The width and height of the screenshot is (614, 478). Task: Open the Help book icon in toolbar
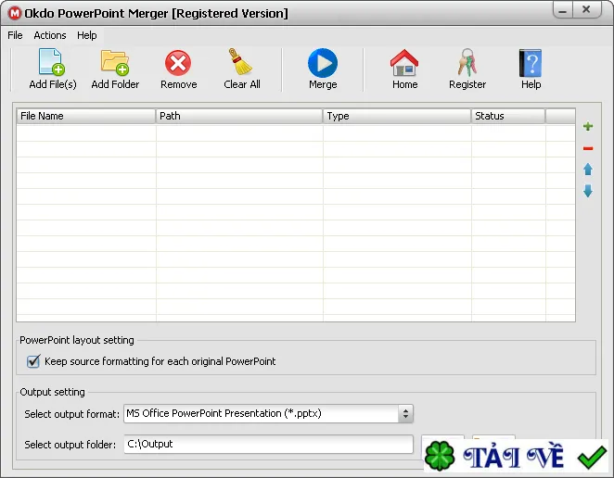coord(531,63)
